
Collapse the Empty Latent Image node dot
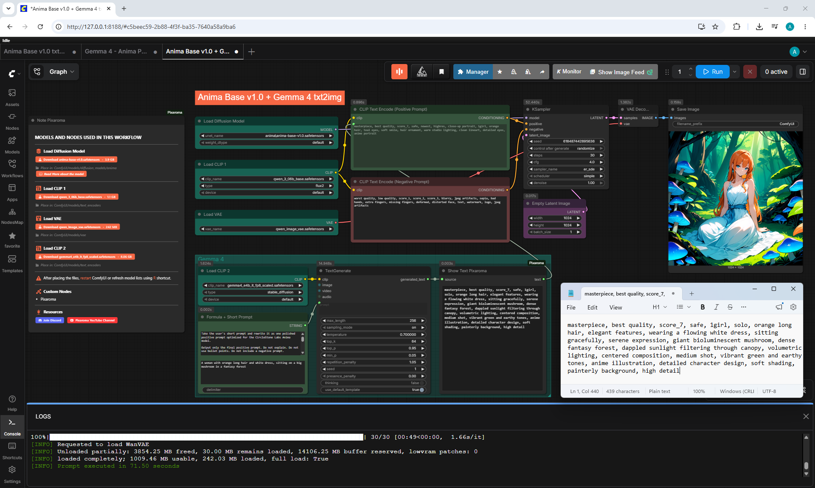[x=528, y=204]
